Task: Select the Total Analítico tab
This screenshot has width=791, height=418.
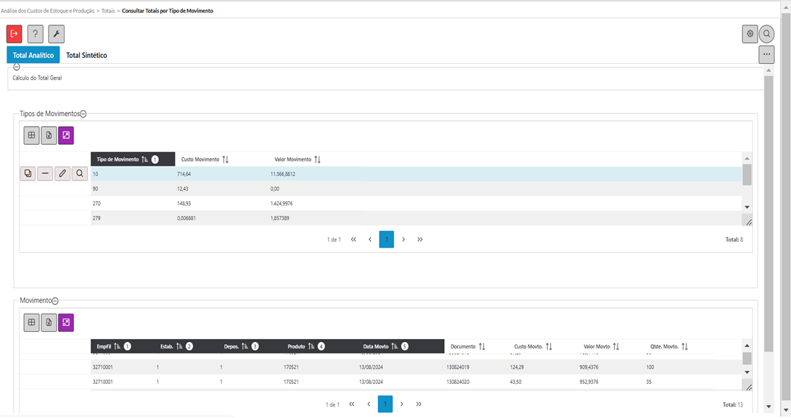Action: (x=33, y=55)
